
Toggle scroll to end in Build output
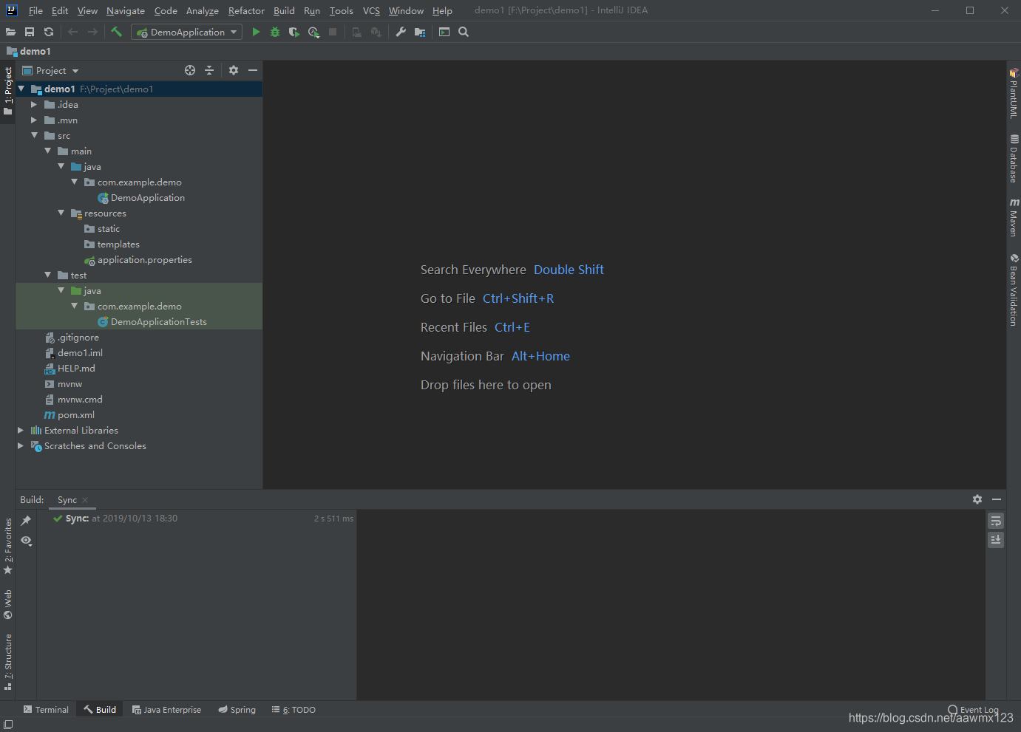point(996,540)
